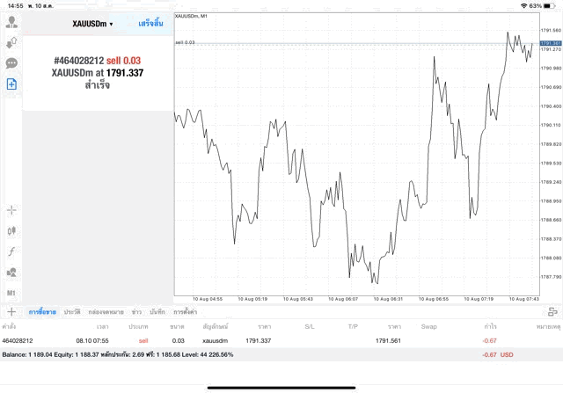Open the chat messages bubble icon
563x393 pixels.
point(12,63)
